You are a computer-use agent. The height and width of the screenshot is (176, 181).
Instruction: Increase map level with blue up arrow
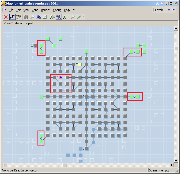[x=169, y=10]
